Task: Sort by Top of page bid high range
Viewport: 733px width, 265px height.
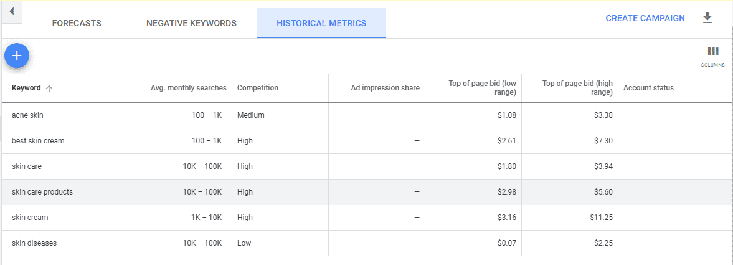Action: (579, 88)
